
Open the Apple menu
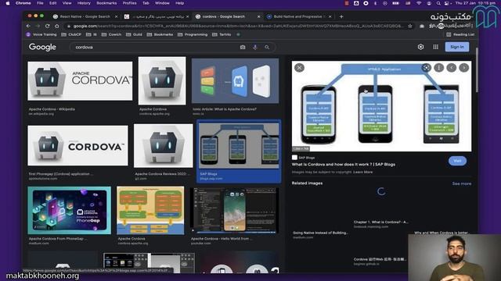pyautogui.click(x=8, y=3)
